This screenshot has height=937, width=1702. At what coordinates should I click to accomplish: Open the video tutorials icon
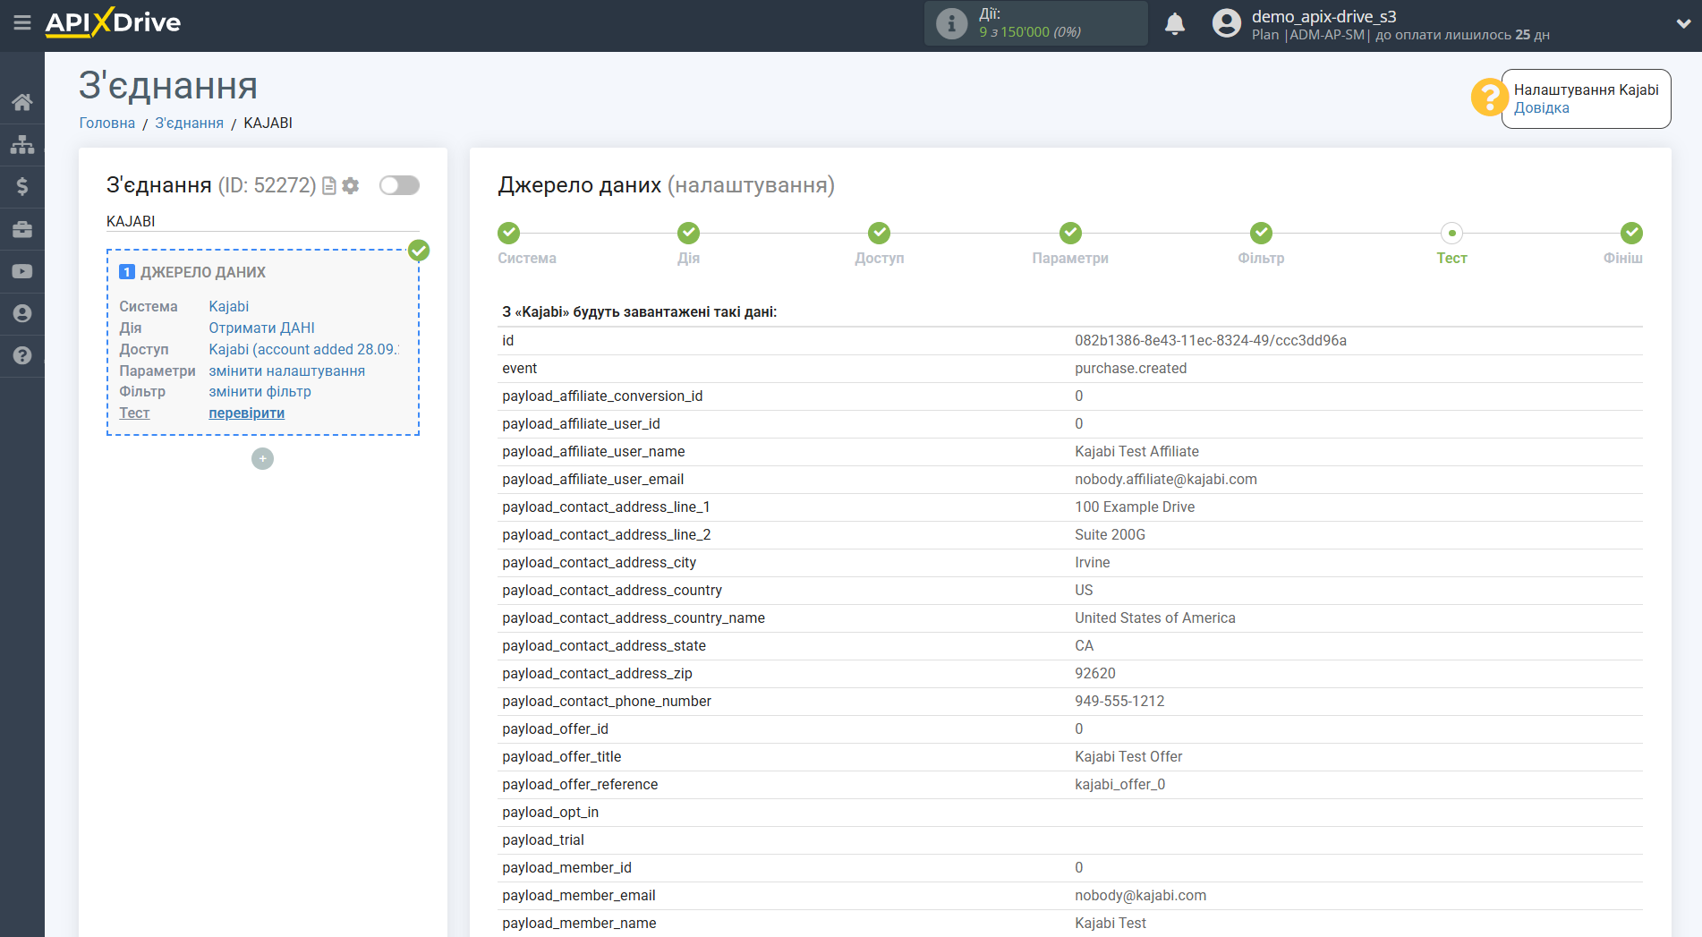(x=22, y=271)
